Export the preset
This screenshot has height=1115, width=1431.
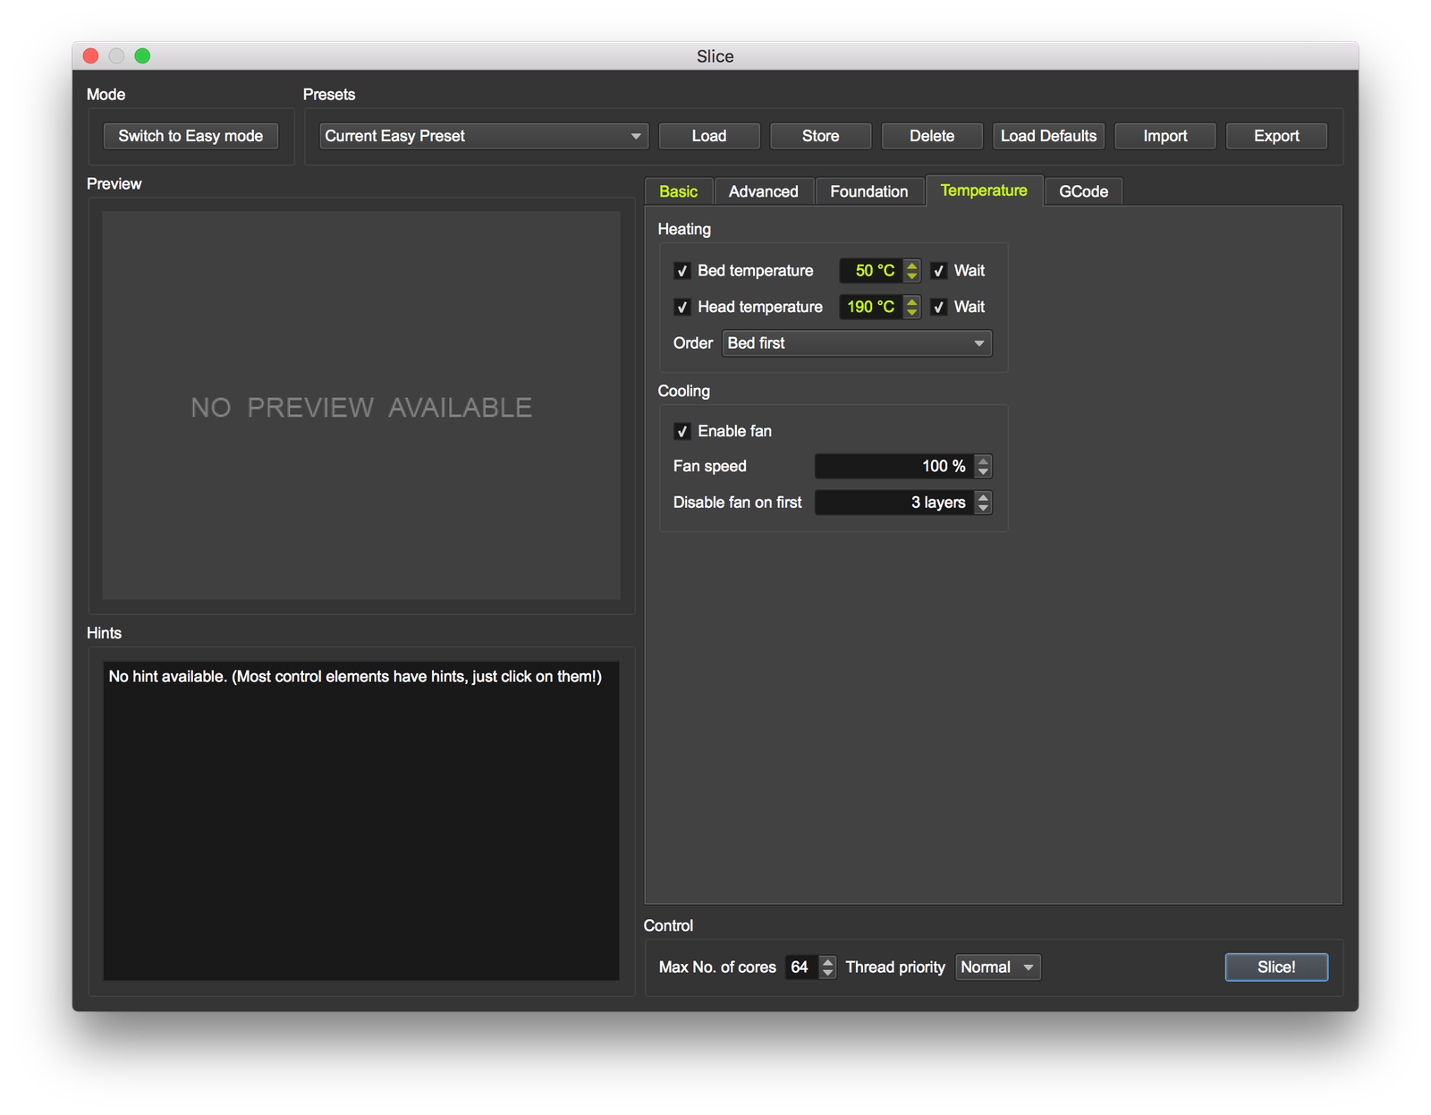(x=1276, y=136)
